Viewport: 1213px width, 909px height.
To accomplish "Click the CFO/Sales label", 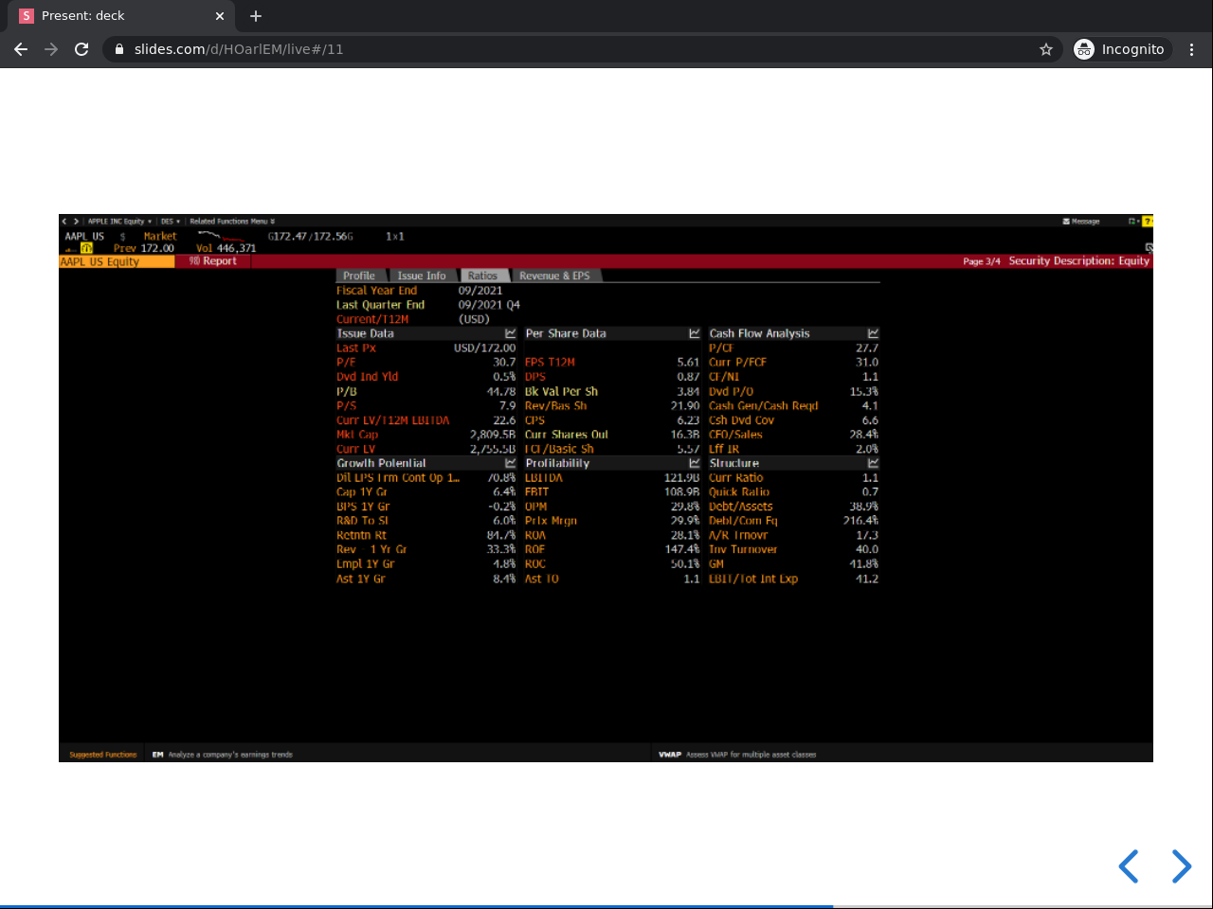I will [x=736, y=435].
